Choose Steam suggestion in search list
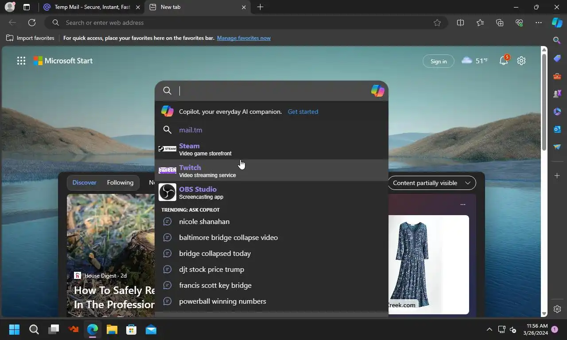This screenshot has width=567, height=340. 271,149
